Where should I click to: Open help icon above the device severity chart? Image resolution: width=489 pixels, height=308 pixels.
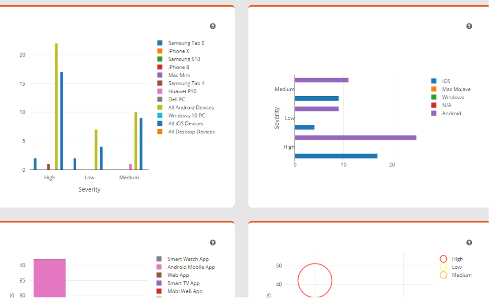213,26
